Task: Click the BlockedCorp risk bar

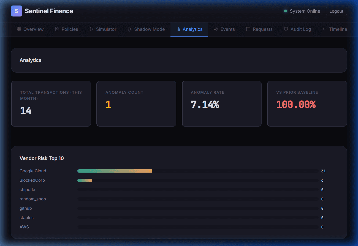Action: click(x=85, y=180)
